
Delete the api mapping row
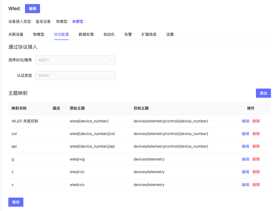pos(256,146)
